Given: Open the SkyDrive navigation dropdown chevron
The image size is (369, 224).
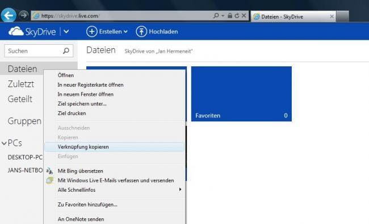Looking at the screenshot, I should pyautogui.click(x=66, y=32).
